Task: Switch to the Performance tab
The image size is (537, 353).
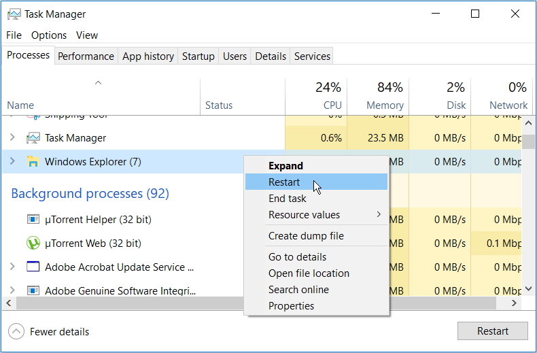Action: pyautogui.click(x=86, y=56)
